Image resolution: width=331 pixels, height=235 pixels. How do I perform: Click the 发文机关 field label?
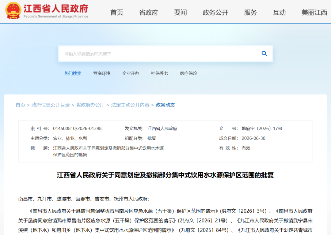pos(134,129)
